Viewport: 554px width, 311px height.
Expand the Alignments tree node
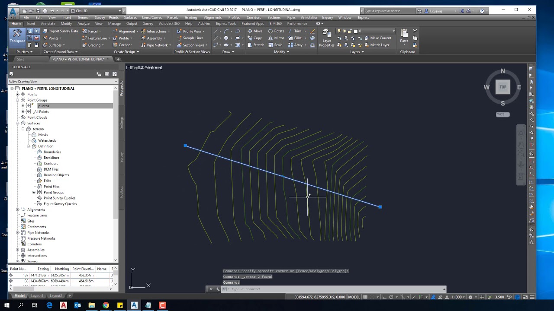point(17,209)
